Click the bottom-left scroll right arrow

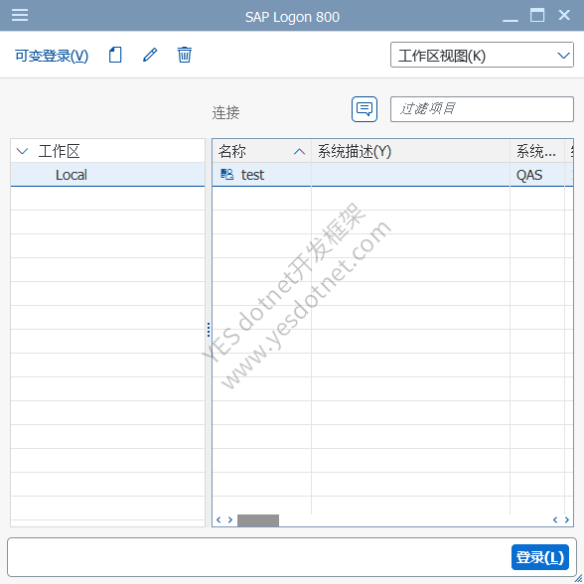click(x=230, y=520)
